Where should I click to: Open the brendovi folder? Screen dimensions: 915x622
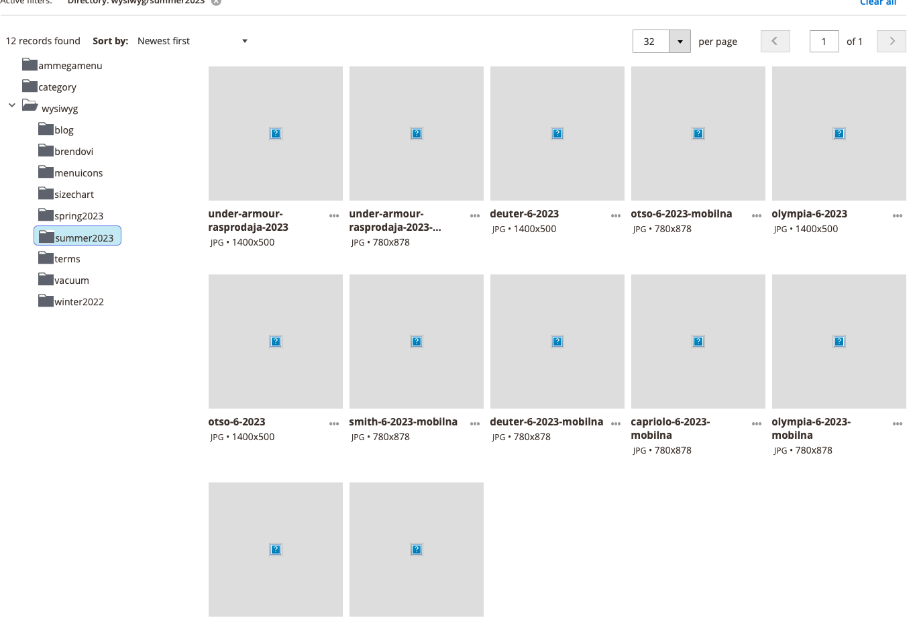coord(73,151)
